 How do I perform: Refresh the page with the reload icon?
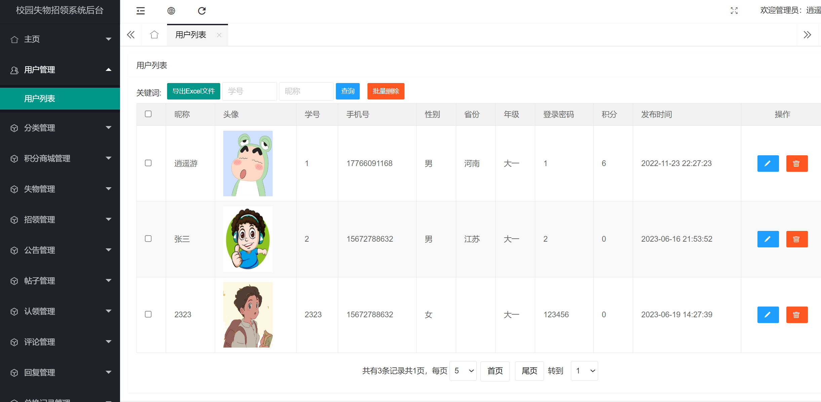pyautogui.click(x=202, y=10)
